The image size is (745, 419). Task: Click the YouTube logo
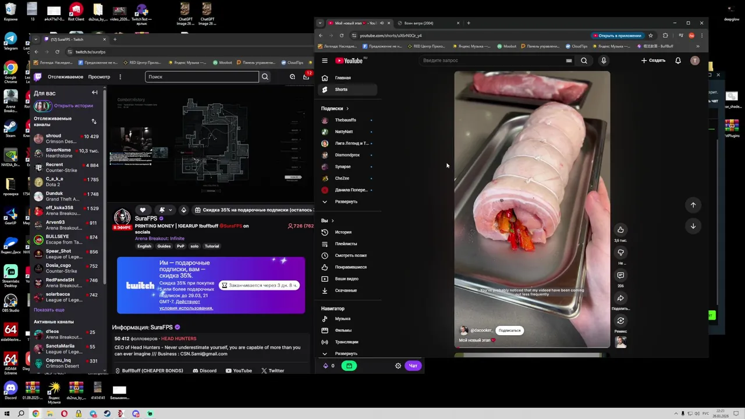coord(349,61)
